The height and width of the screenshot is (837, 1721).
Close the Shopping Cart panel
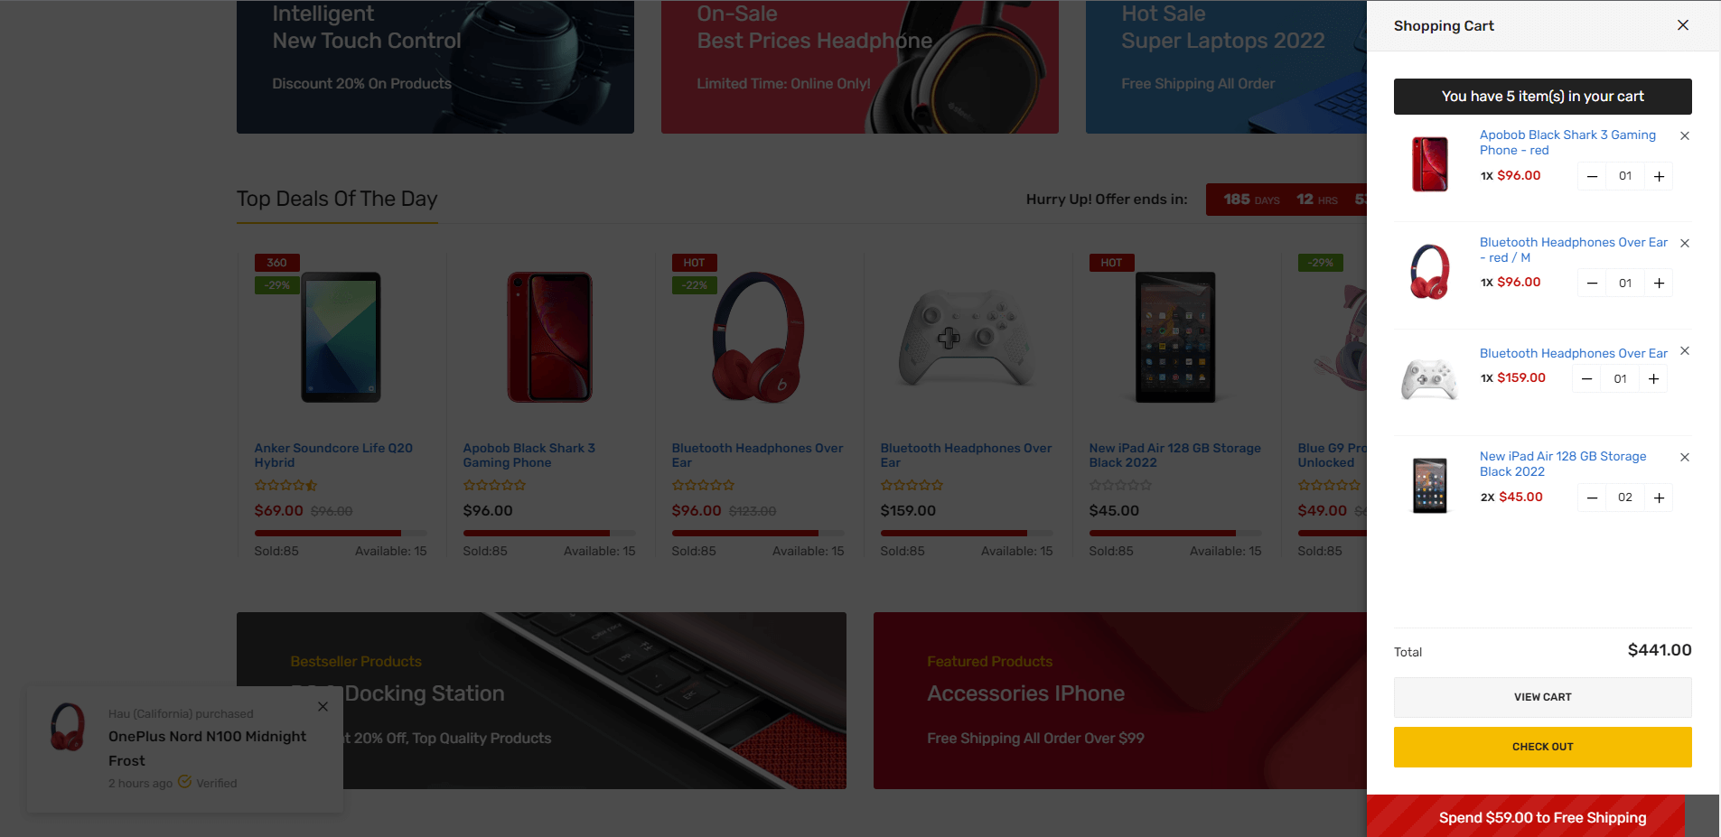[x=1682, y=25]
